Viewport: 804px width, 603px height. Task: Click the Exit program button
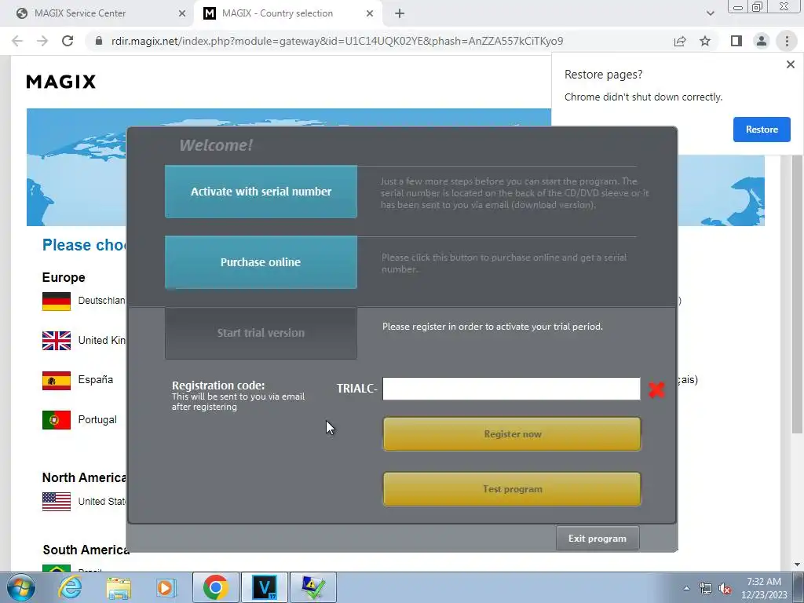(x=598, y=539)
